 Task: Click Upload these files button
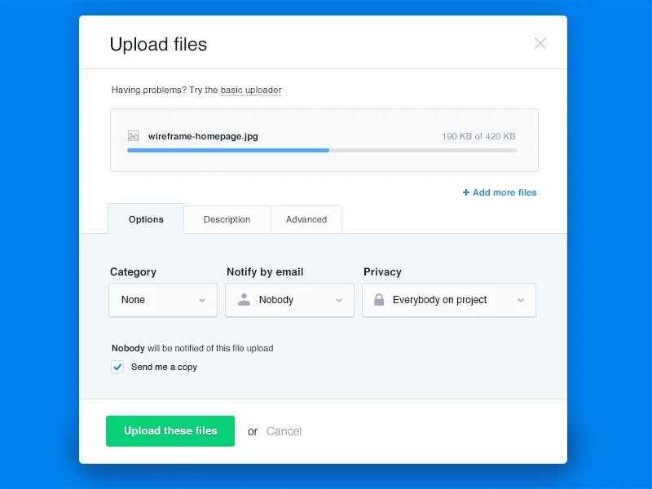(170, 431)
